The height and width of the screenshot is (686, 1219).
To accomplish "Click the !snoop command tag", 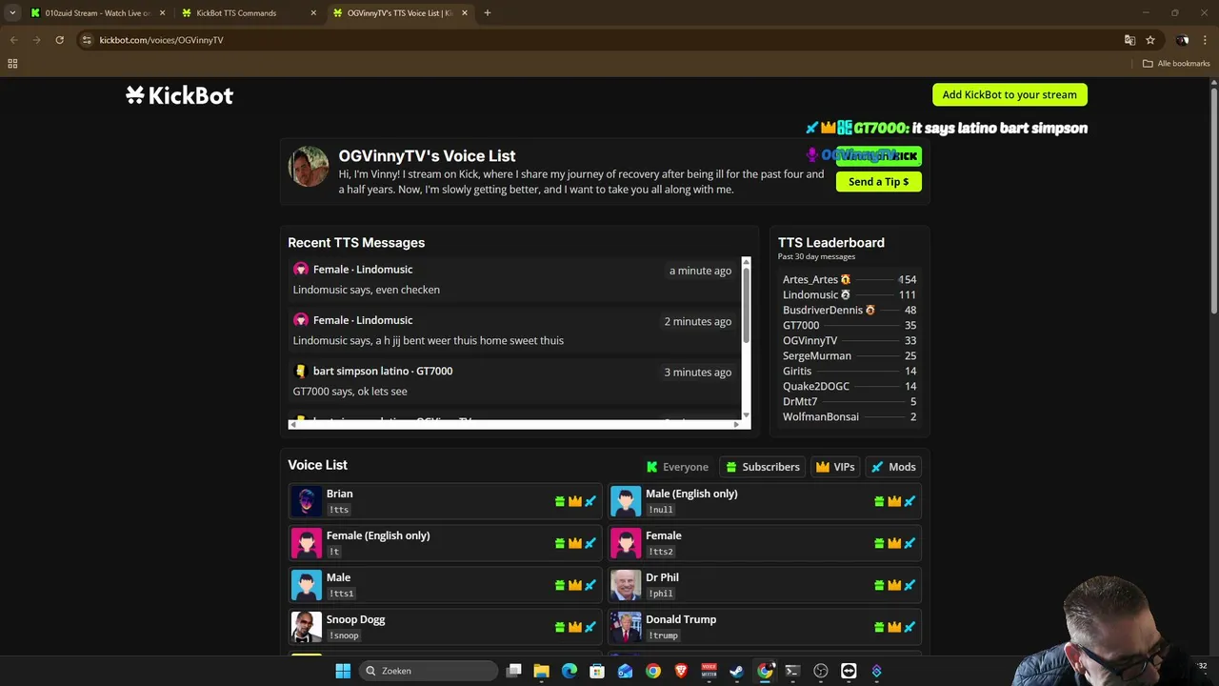I will pos(344,636).
